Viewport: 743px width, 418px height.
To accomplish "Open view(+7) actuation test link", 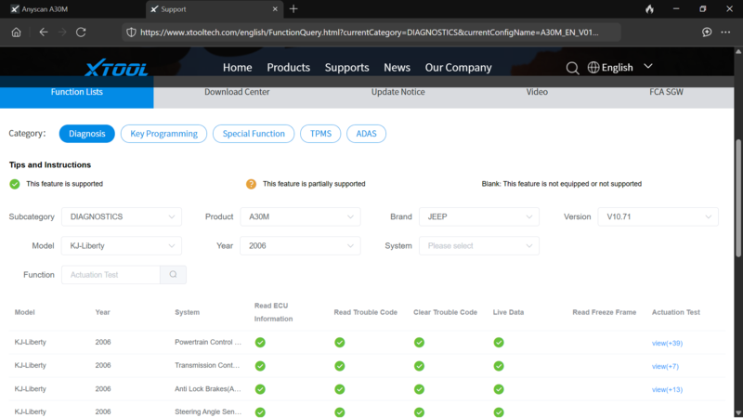I will 665,366.
